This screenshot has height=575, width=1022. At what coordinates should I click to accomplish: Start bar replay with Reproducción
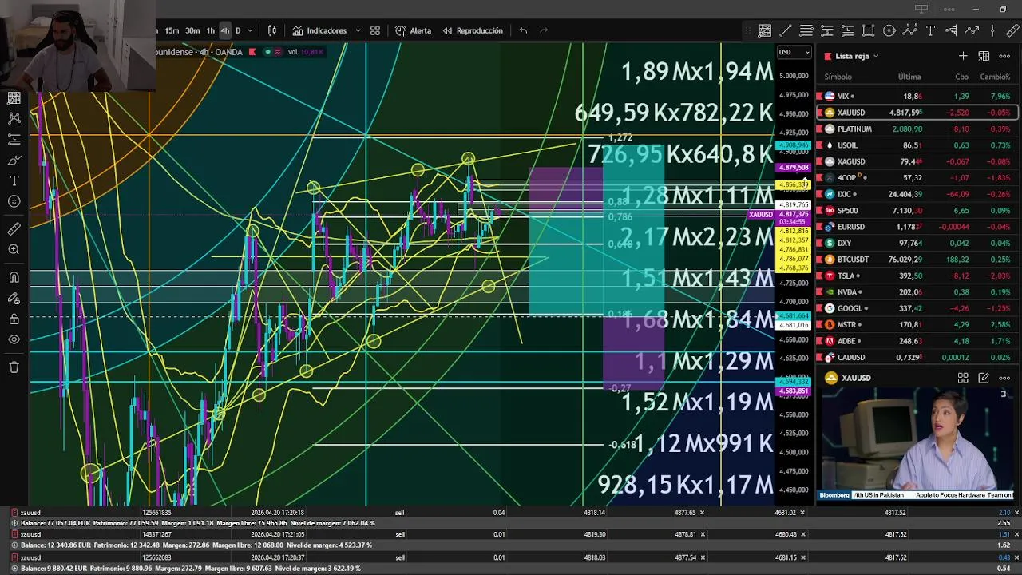[472, 30]
